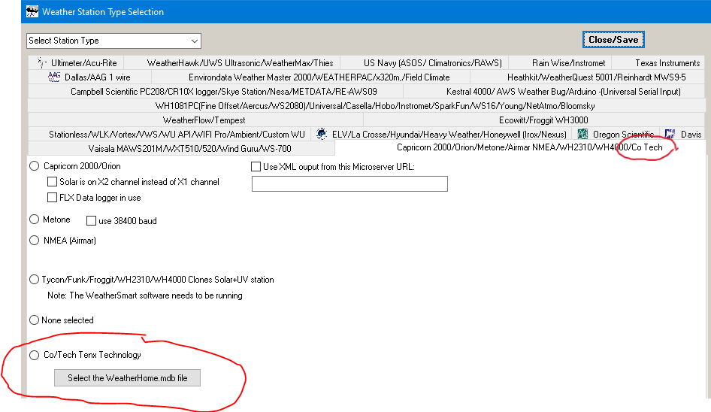This screenshot has width=711, height=412.
Task: Enable Use XML output from Microserver URL
Action: pos(256,166)
